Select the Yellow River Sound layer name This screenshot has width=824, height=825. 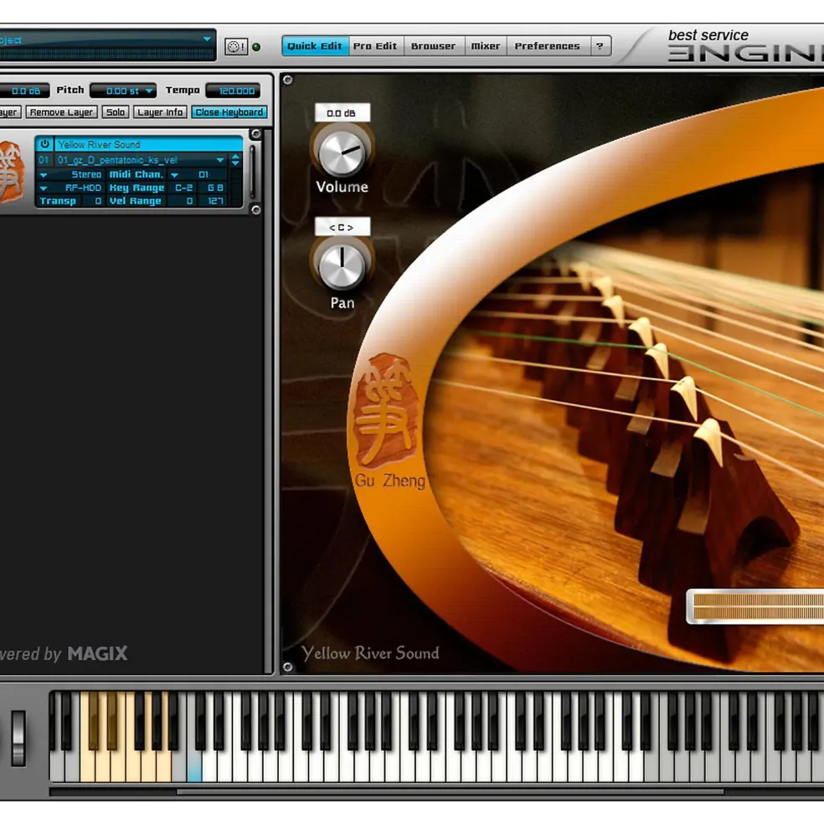147,144
